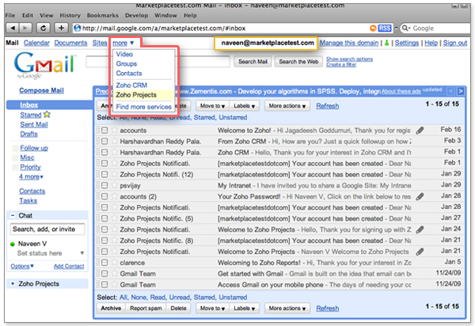Screen dimensions: 475x326
Task: Open the top More actions dropdown
Action: [x=287, y=106]
